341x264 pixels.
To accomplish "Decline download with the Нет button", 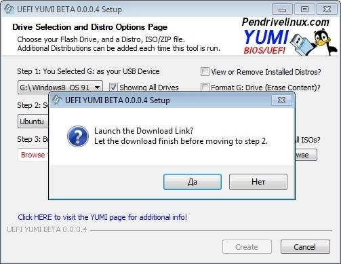I will [258, 182].
